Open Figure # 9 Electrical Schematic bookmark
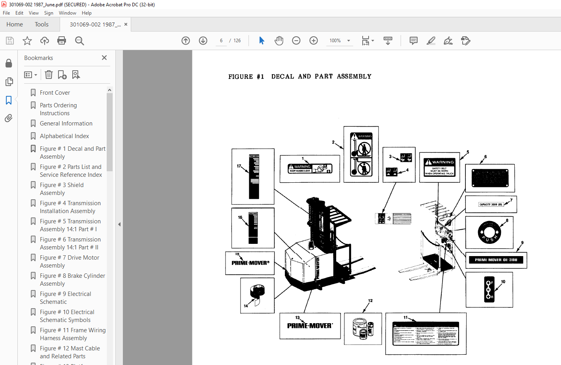 (65, 298)
